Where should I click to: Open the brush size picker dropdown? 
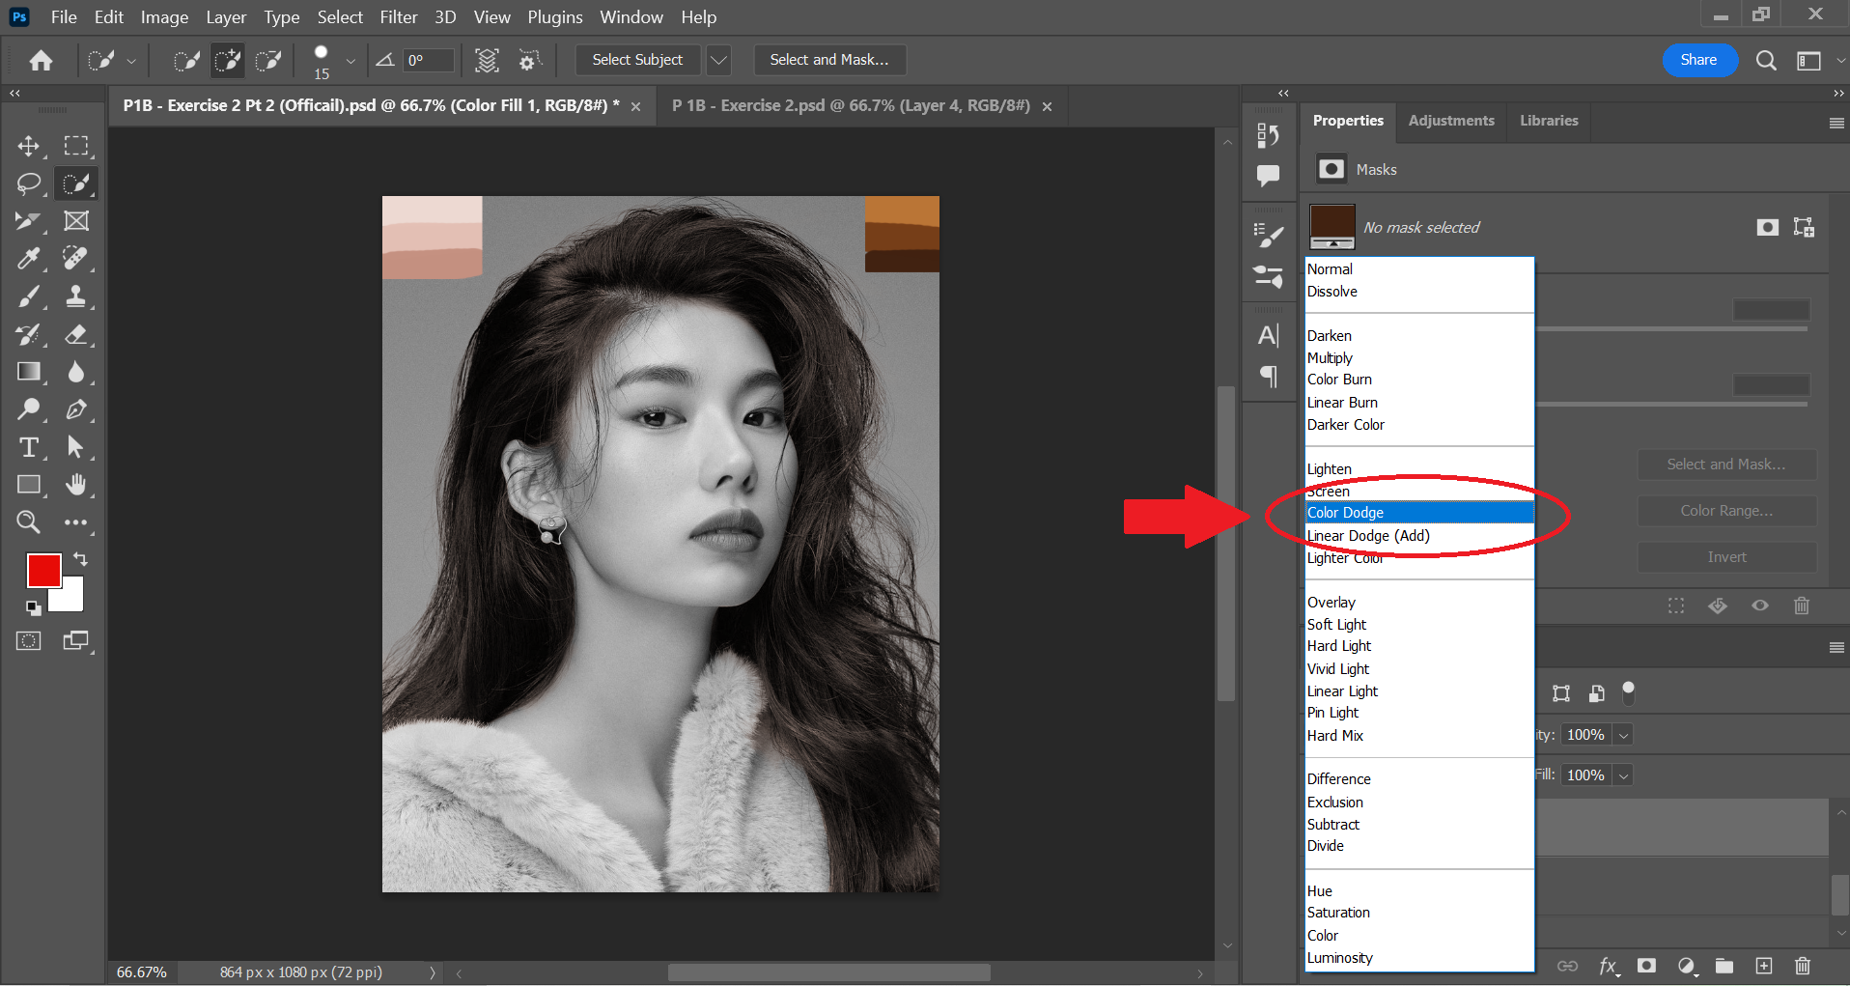pos(350,61)
